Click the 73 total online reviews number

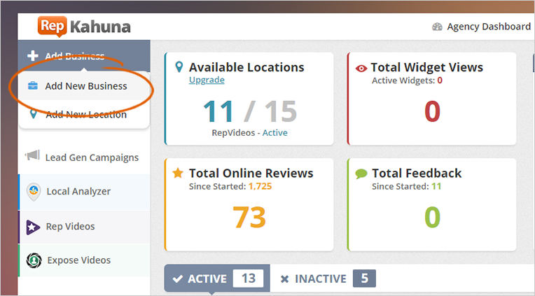pos(250,218)
